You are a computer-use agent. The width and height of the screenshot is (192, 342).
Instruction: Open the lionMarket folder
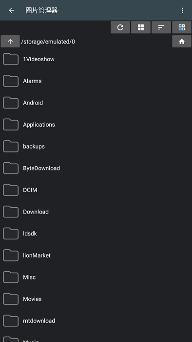[96, 256]
